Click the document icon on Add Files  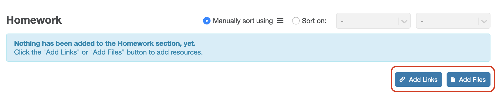click(453, 80)
